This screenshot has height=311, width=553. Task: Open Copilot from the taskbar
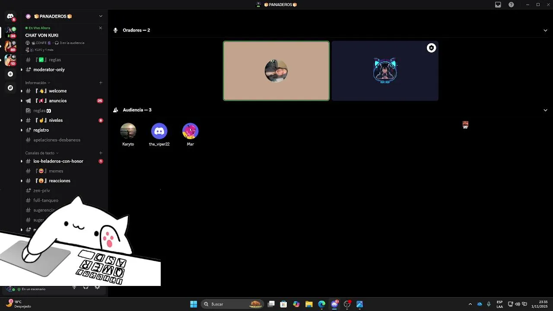point(296,304)
